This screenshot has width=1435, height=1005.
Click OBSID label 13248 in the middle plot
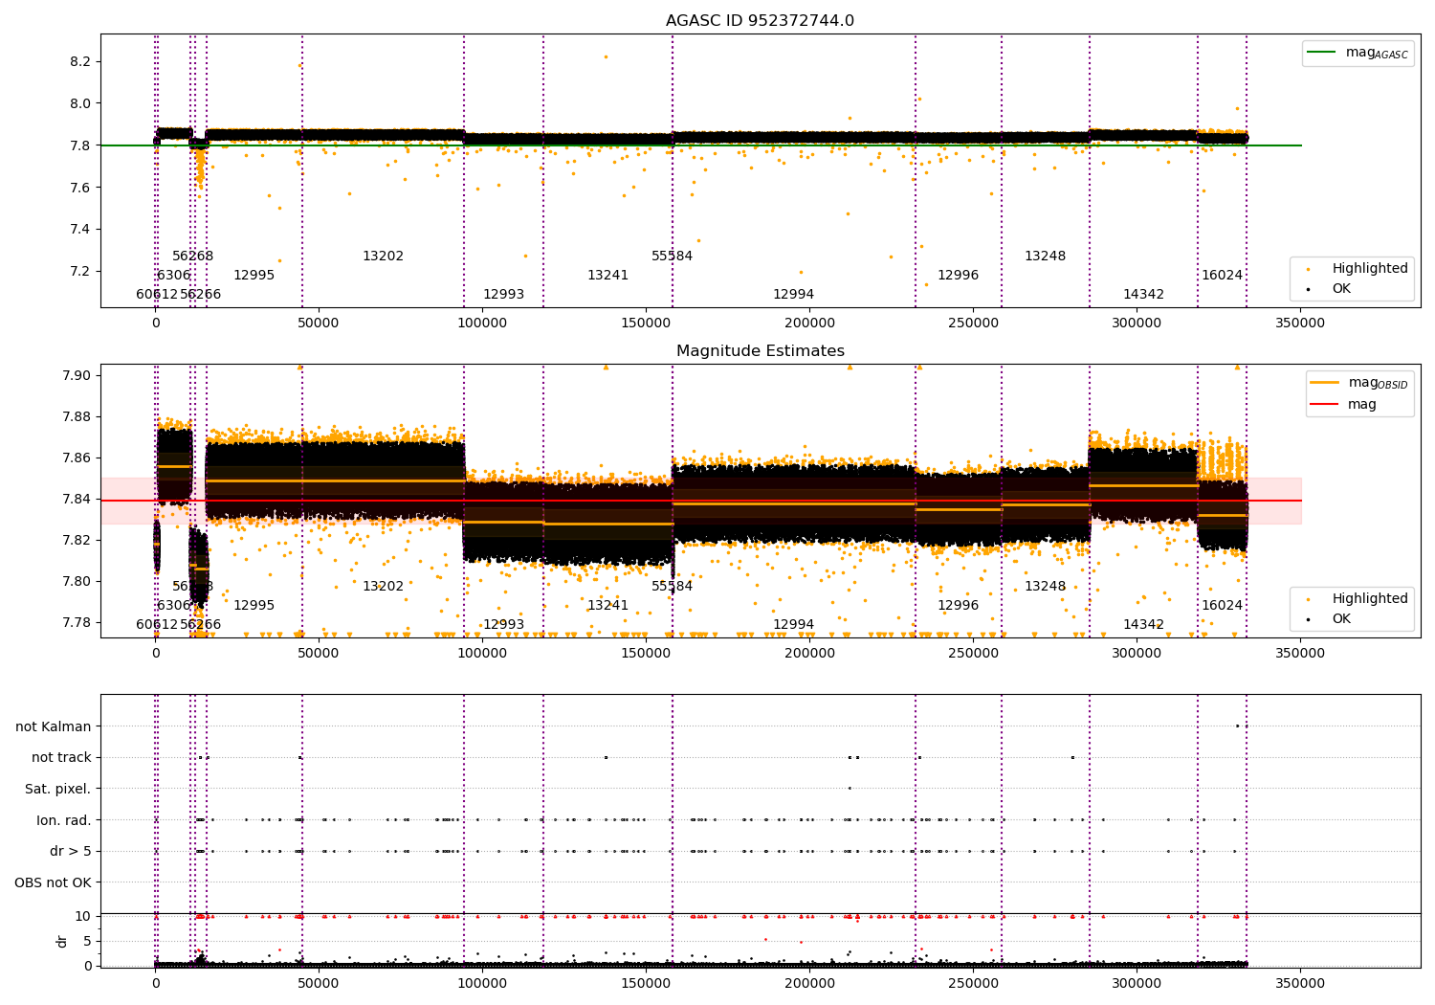(x=1046, y=587)
